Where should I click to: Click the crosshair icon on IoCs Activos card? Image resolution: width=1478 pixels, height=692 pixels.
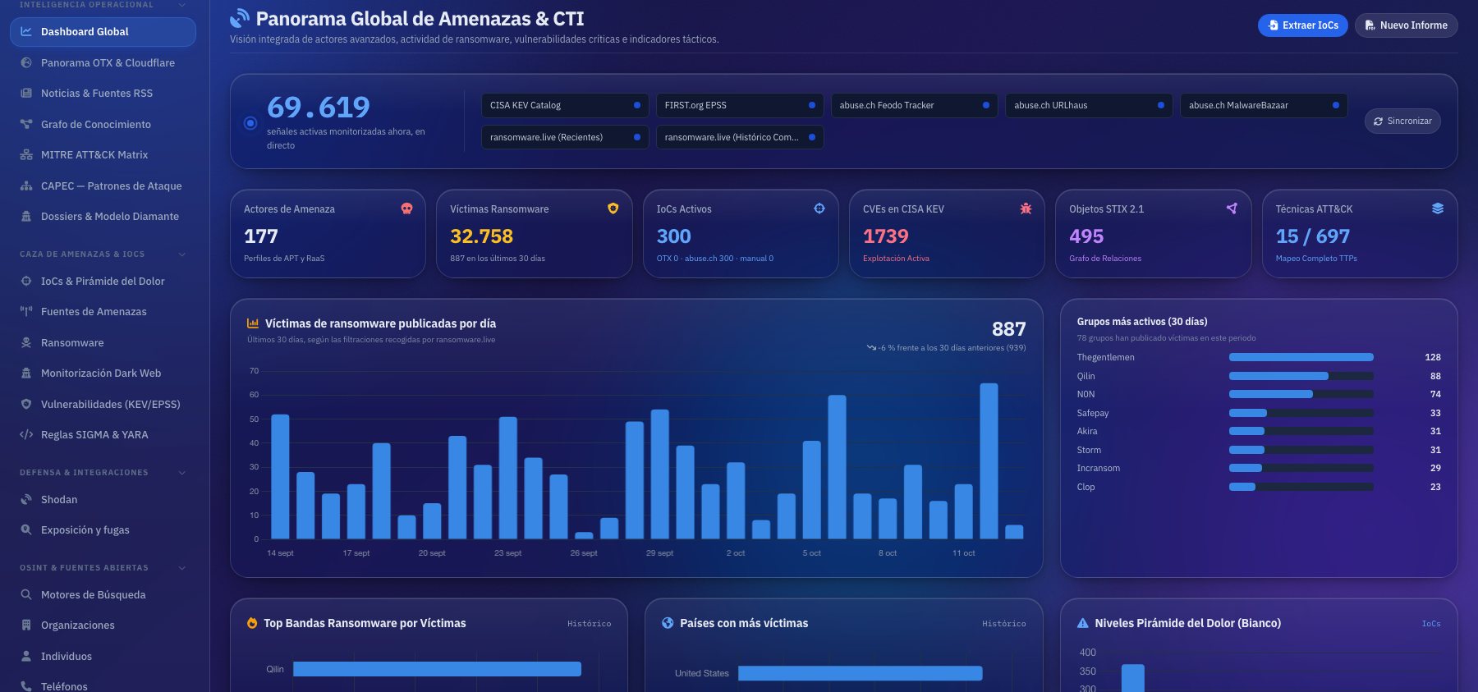coord(819,209)
